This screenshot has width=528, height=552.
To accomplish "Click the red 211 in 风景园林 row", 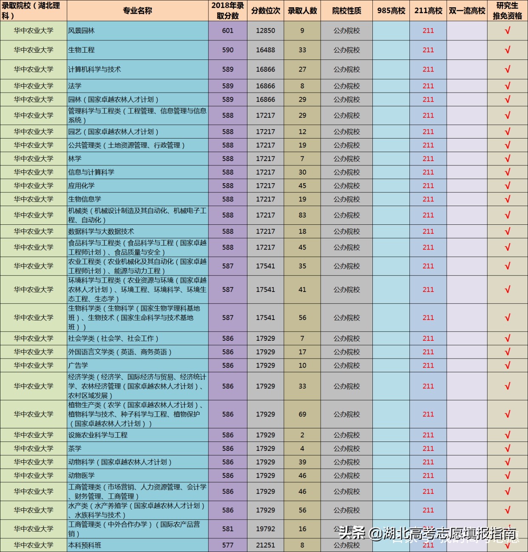I will click(428, 31).
